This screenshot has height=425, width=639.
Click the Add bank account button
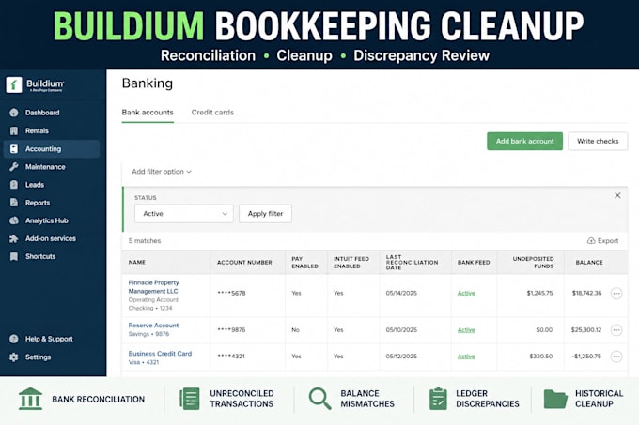[524, 141]
